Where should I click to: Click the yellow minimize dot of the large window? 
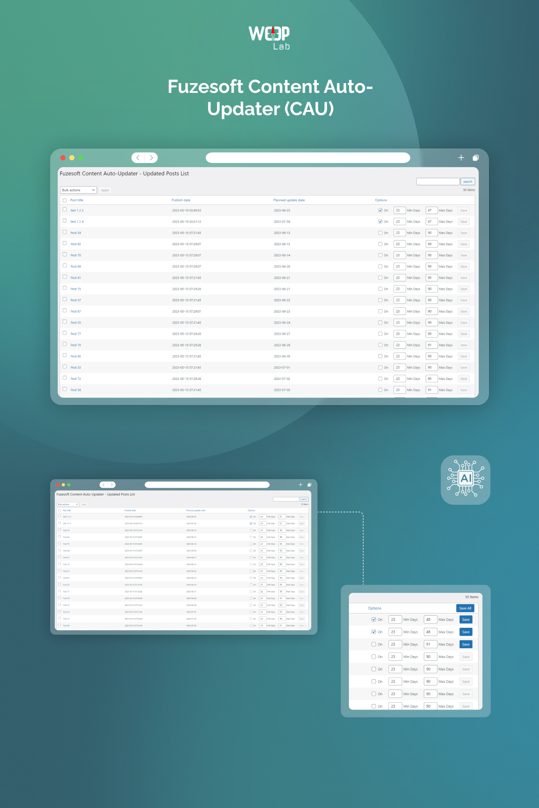[x=72, y=158]
